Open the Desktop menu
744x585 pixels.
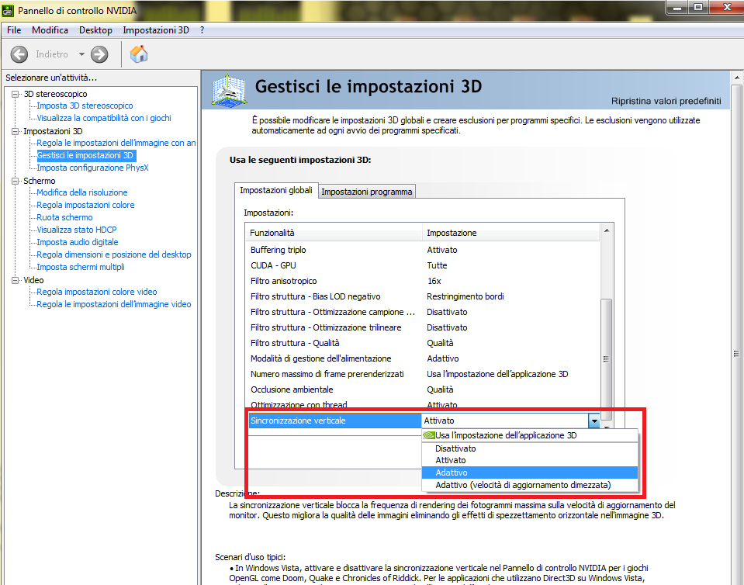[95, 30]
